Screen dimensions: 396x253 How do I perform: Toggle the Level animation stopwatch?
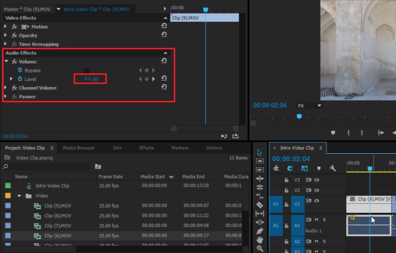point(20,79)
